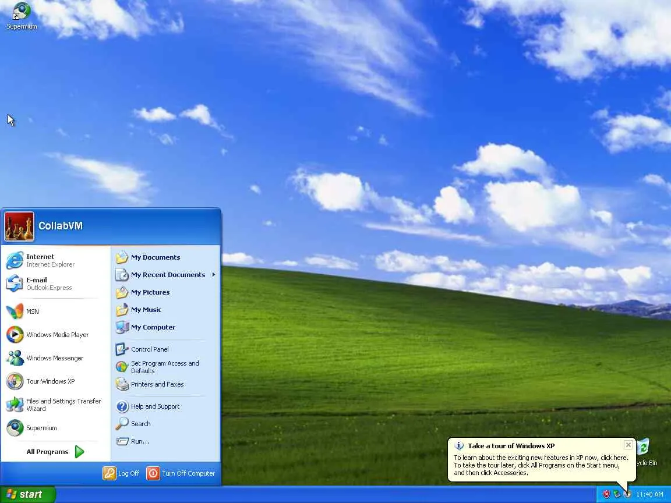Screen dimensions: 671x503
Task: Open My Music folder
Action: click(x=165, y=310)
